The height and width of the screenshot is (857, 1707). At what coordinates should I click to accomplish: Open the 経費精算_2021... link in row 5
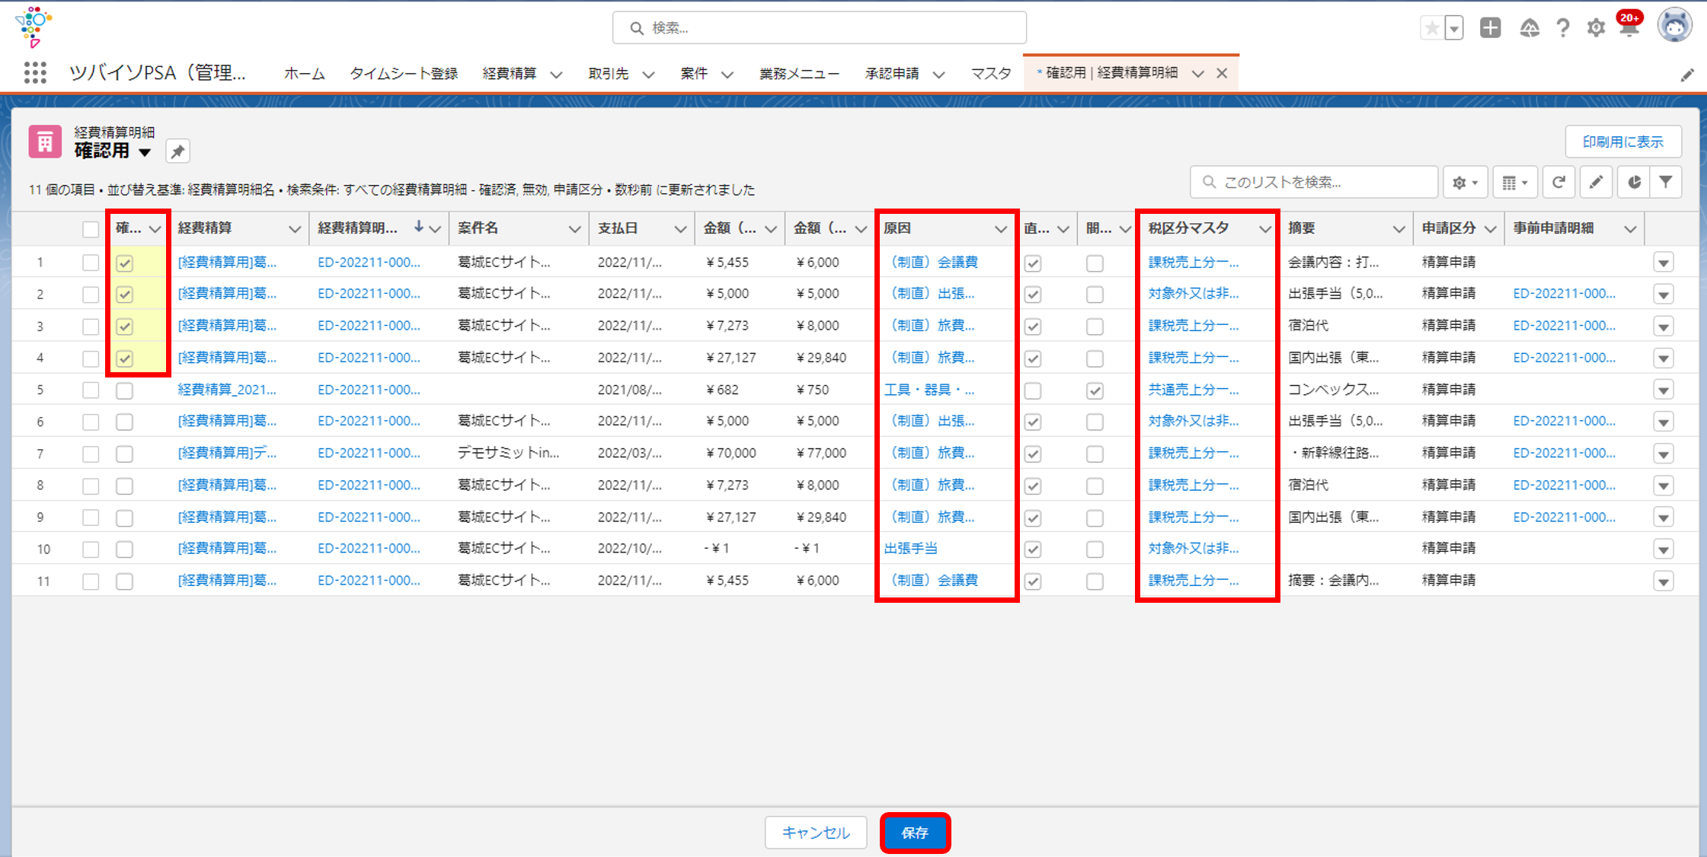click(227, 390)
